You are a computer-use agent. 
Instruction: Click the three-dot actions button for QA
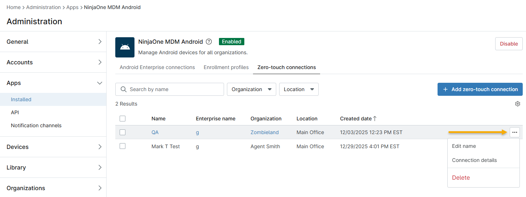(x=514, y=132)
